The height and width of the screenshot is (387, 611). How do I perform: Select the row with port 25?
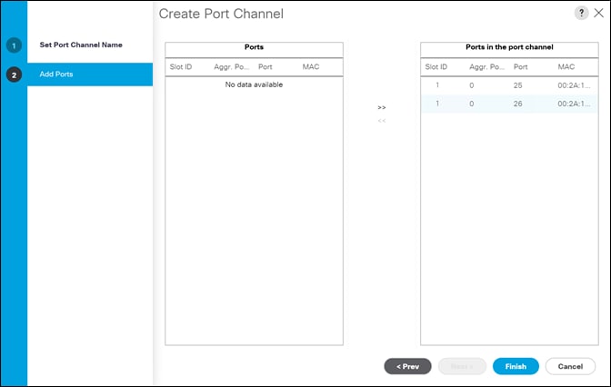[509, 85]
